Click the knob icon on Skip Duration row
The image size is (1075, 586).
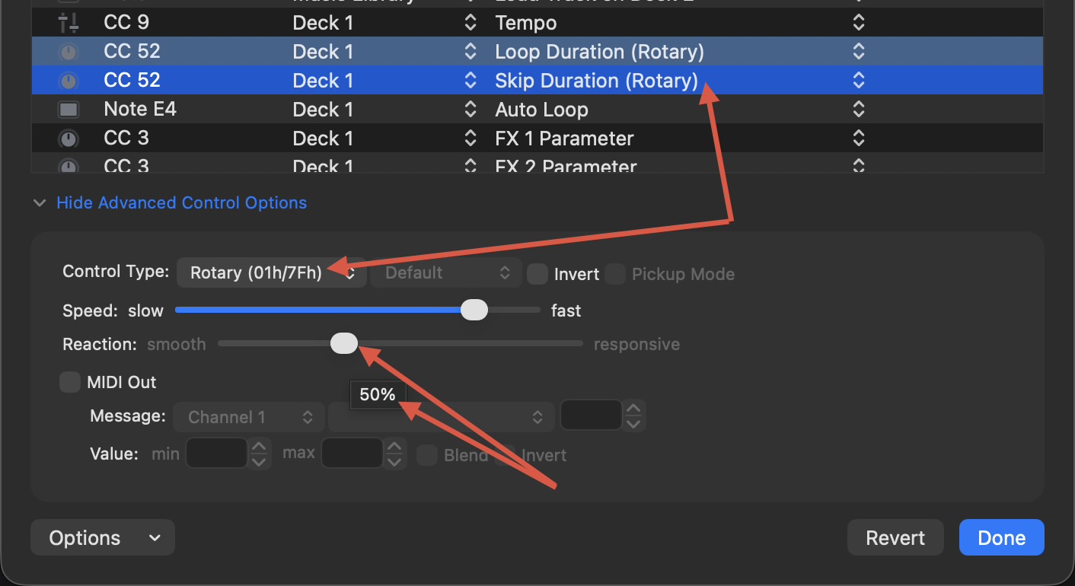click(69, 81)
